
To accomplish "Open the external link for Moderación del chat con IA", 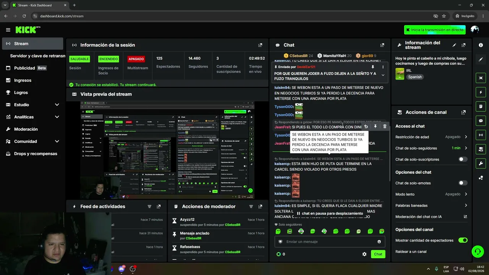I will (x=465, y=217).
